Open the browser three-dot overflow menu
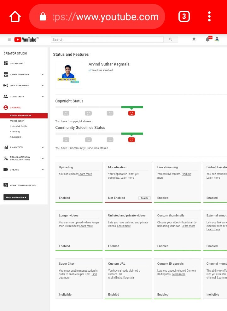 209,16
